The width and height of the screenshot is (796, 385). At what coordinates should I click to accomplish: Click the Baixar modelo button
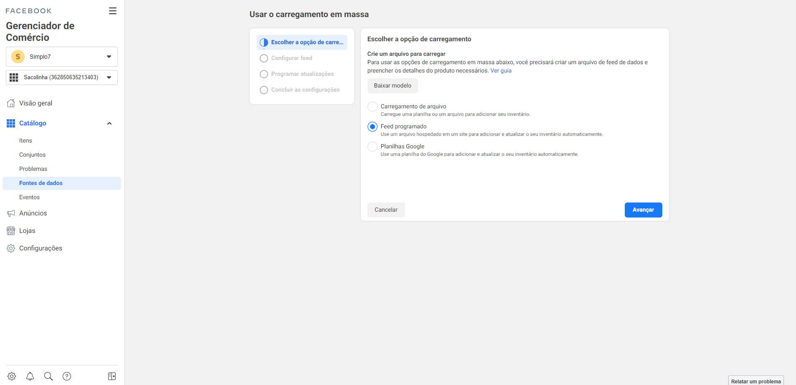coord(392,86)
